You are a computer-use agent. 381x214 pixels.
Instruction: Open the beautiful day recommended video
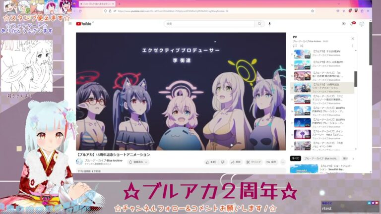[321, 169]
